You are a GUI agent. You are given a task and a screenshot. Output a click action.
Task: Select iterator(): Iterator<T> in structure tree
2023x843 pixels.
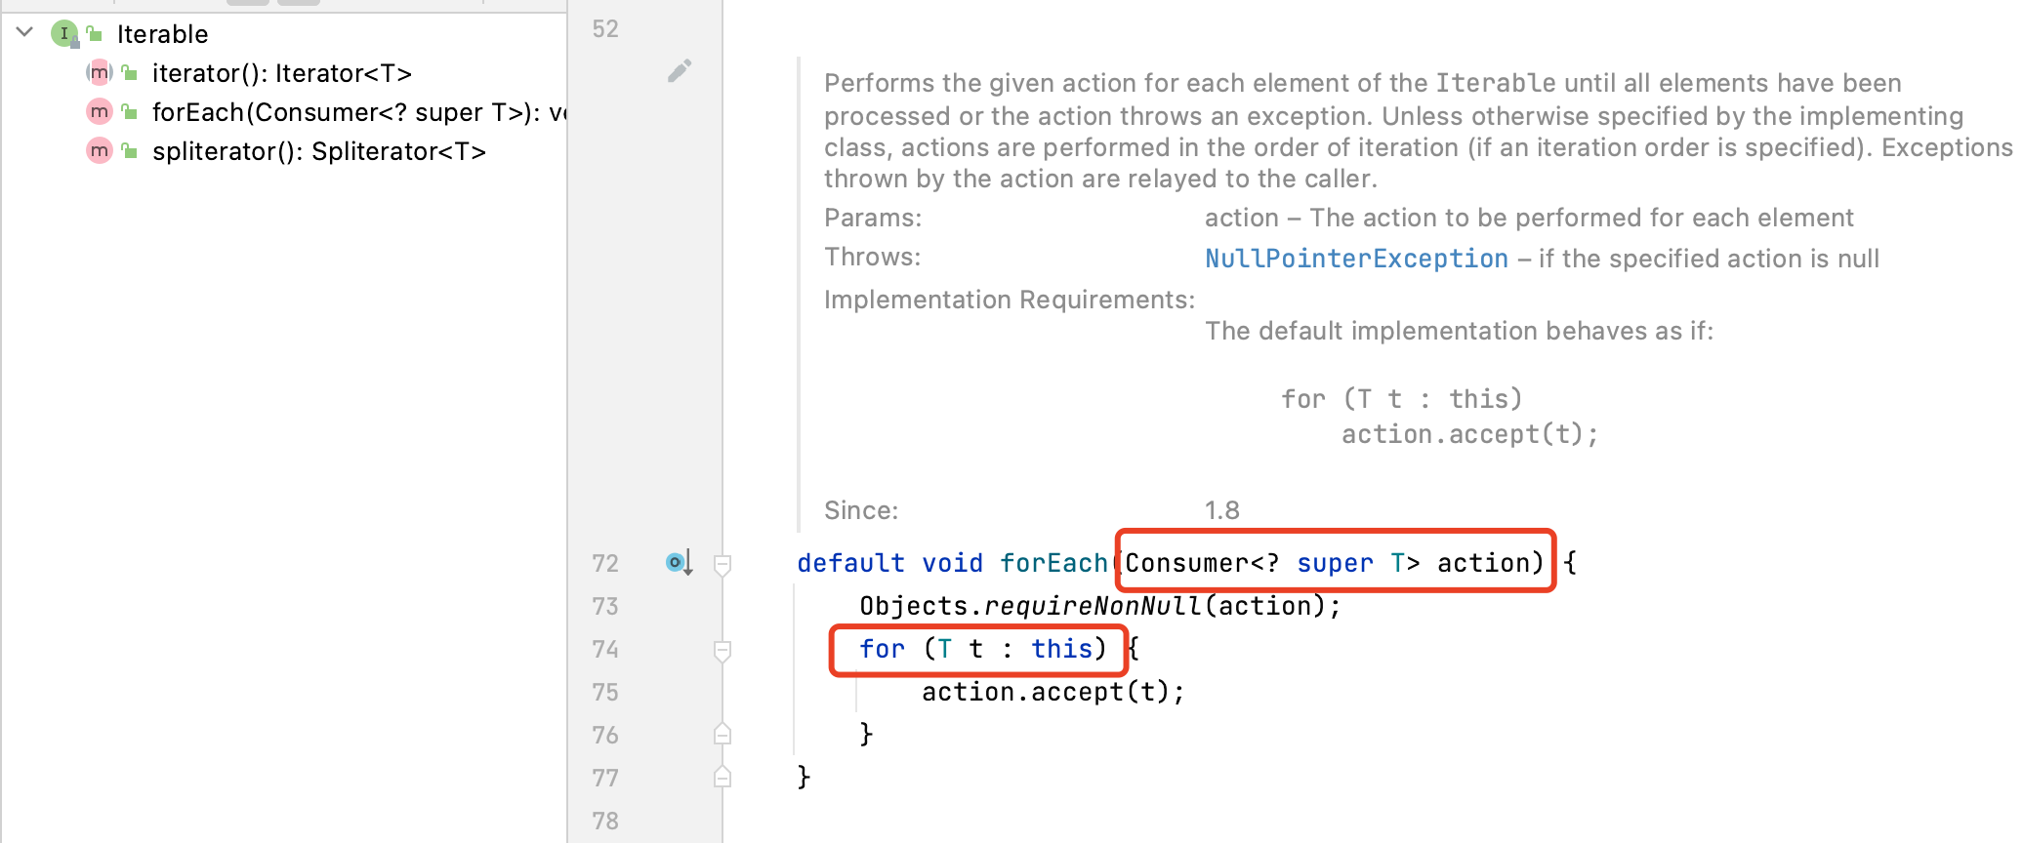[281, 73]
